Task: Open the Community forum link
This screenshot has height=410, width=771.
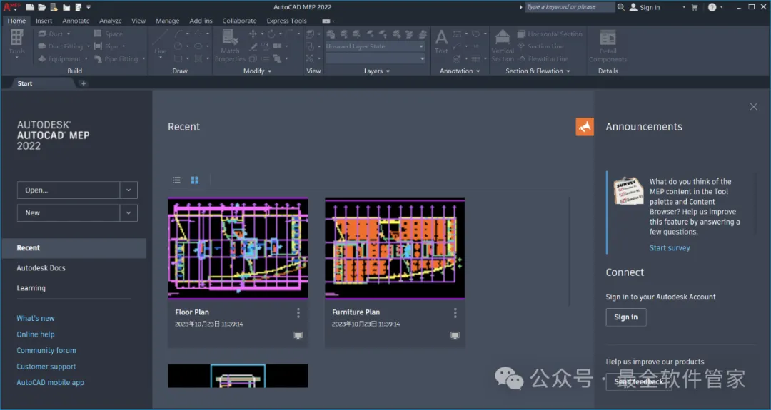Action: point(46,351)
